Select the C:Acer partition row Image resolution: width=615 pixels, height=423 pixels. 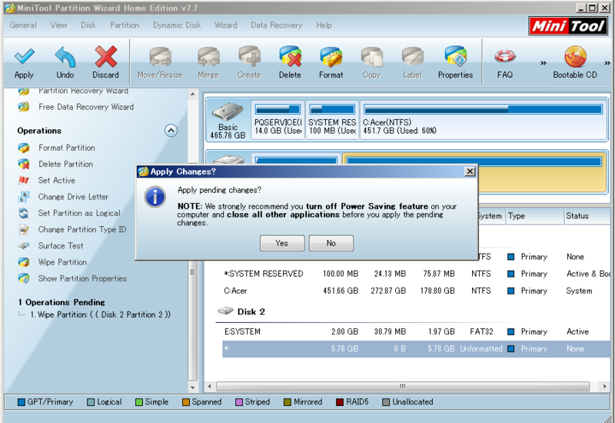(x=415, y=291)
